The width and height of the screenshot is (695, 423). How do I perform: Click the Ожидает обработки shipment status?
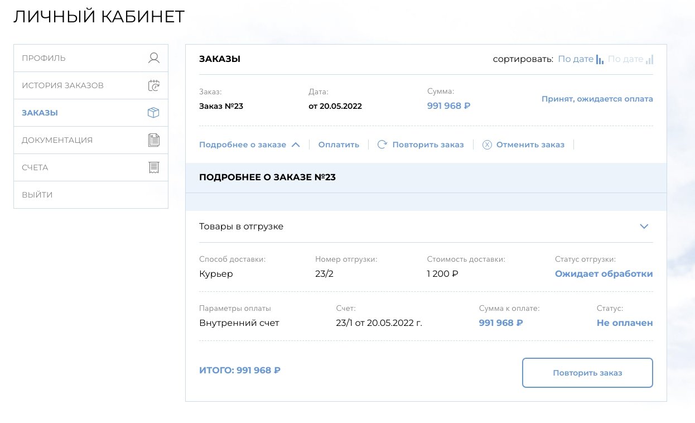tap(604, 274)
